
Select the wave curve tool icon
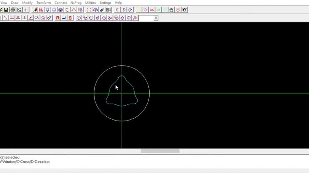pyautogui.click(x=73, y=10)
